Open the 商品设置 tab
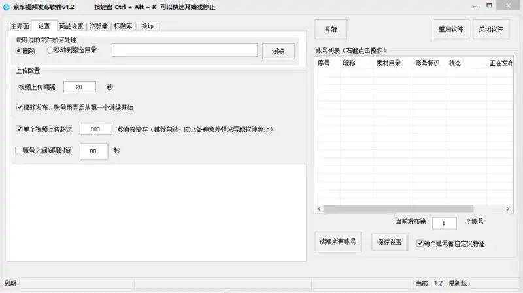Image resolution: width=523 pixels, height=293 pixels. [71, 26]
